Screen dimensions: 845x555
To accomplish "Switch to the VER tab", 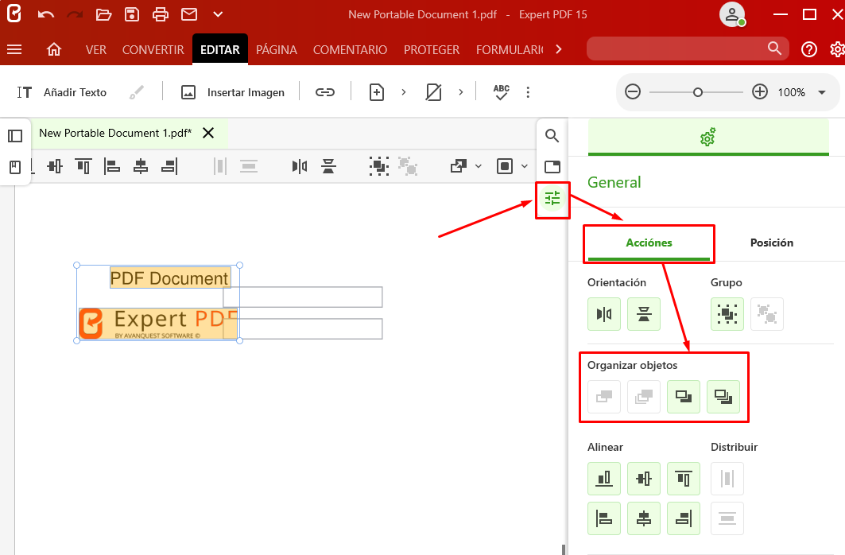I will tap(96, 49).
